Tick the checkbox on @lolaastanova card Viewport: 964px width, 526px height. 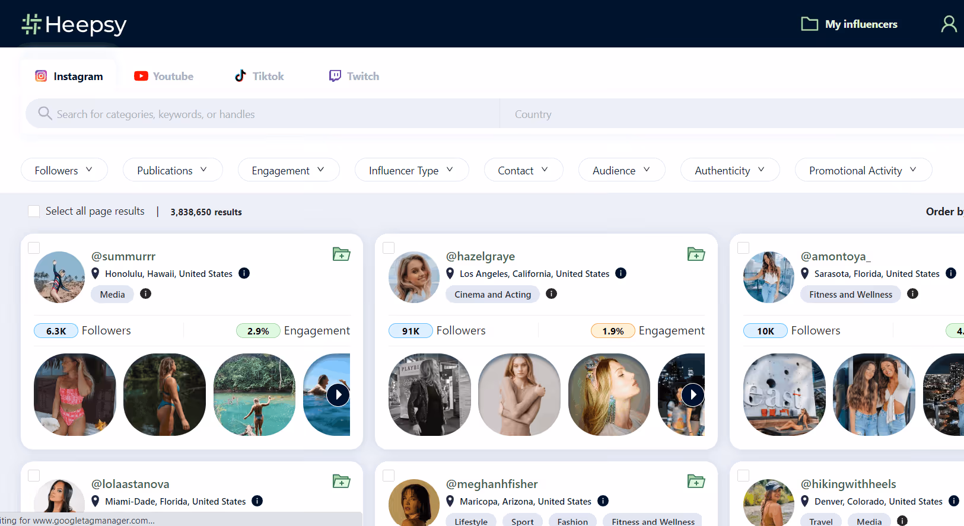pos(34,476)
